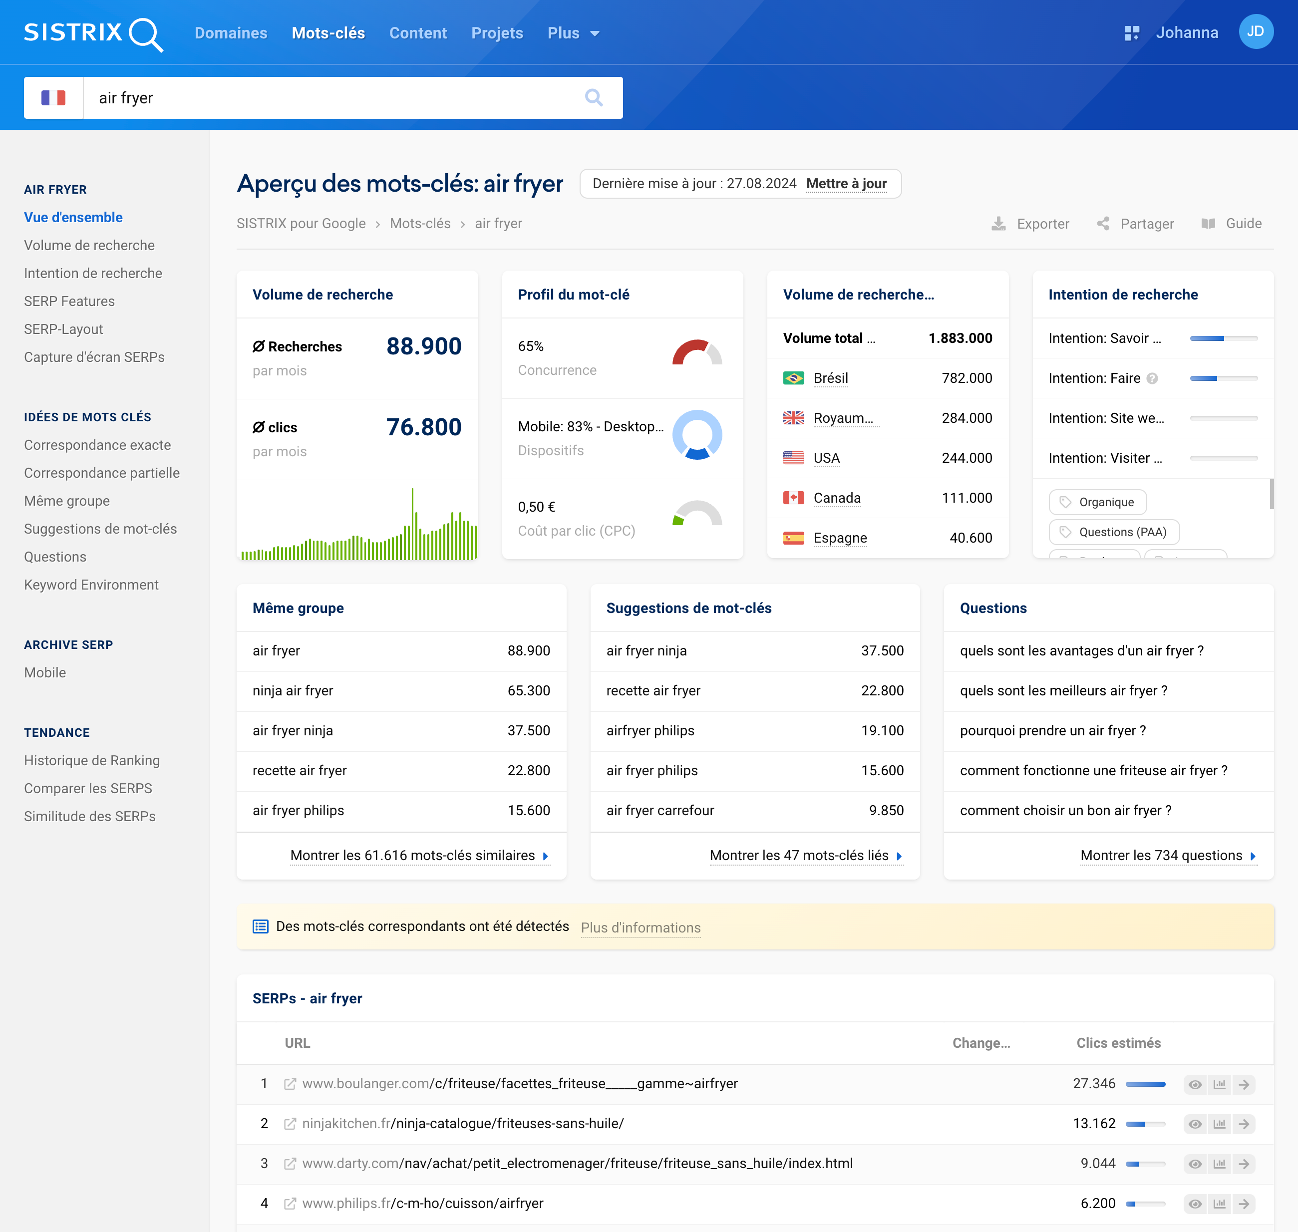Open Projets in top navigation
The width and height of the screenshot is (1298, 1232).
tap(497, 33)
